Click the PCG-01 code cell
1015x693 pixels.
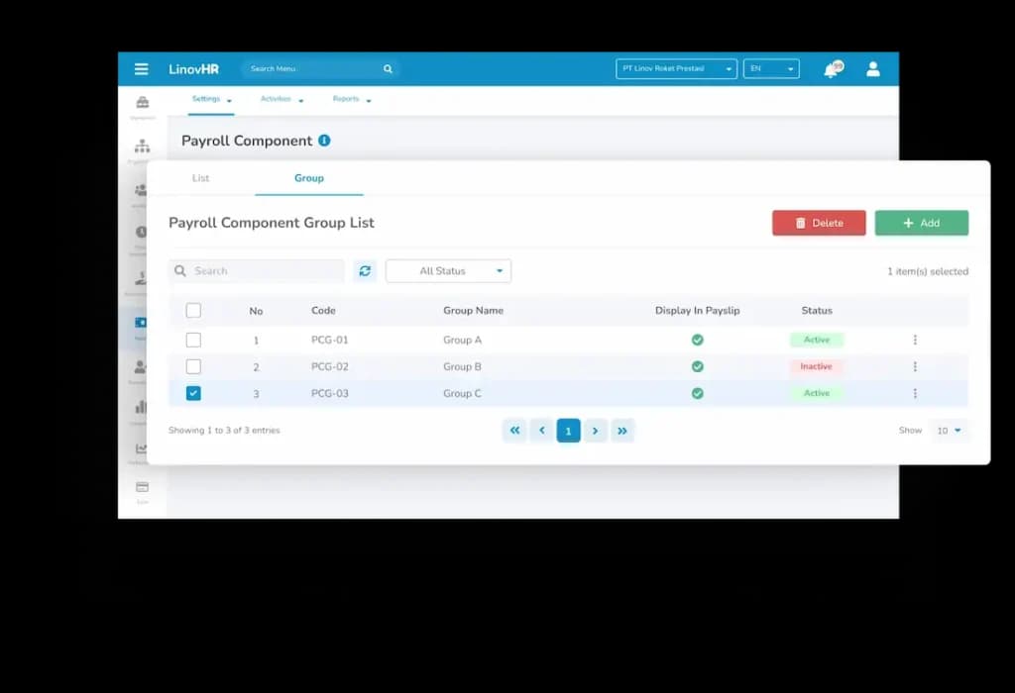[x=329, y=340]
